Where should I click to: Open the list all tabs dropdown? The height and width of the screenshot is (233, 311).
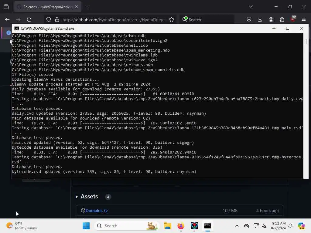(x=251, y=7)
